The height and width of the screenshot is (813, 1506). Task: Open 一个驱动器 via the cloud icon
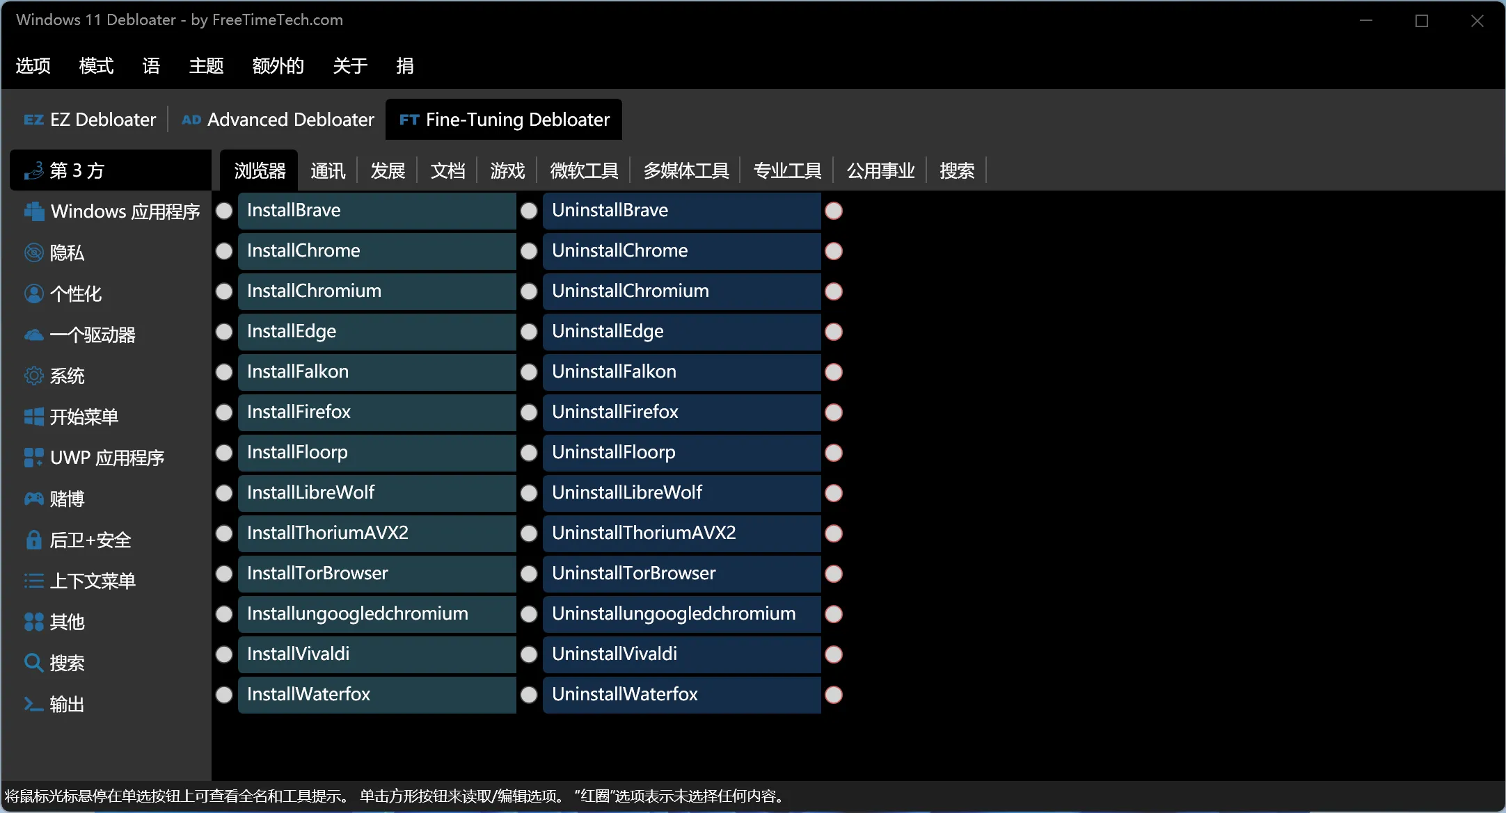pos(33,335)
